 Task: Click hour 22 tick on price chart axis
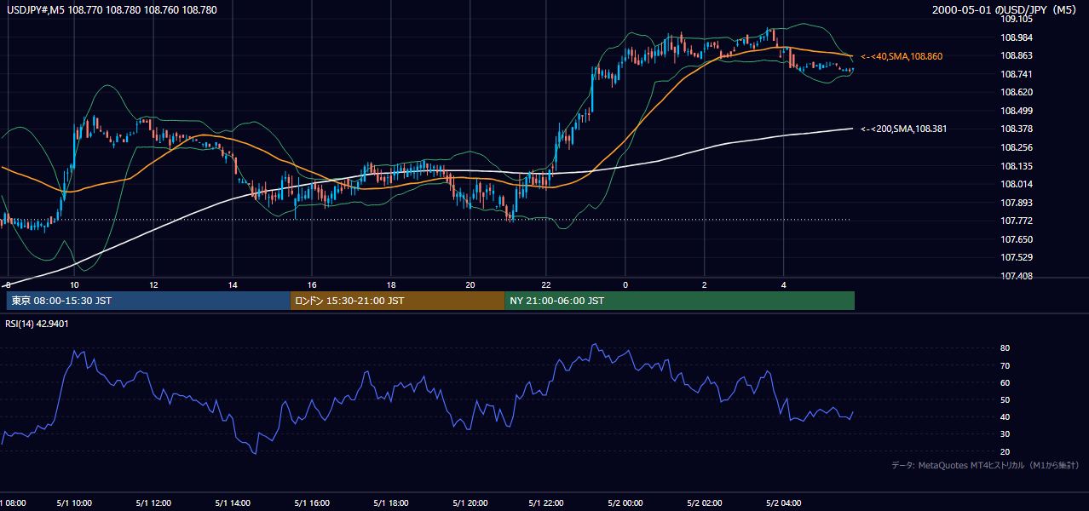click(546, 284)
